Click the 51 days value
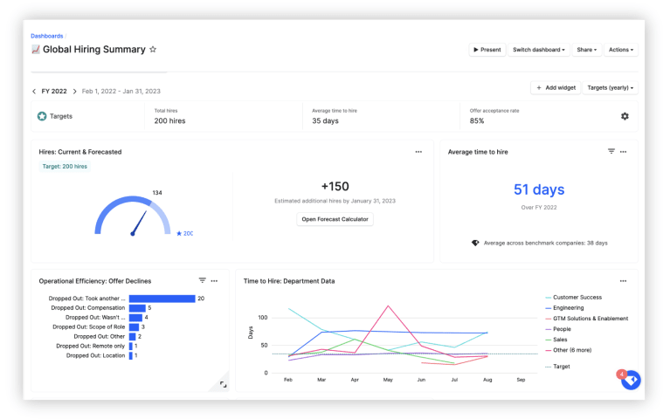The image size is (670, 419). 539,189
